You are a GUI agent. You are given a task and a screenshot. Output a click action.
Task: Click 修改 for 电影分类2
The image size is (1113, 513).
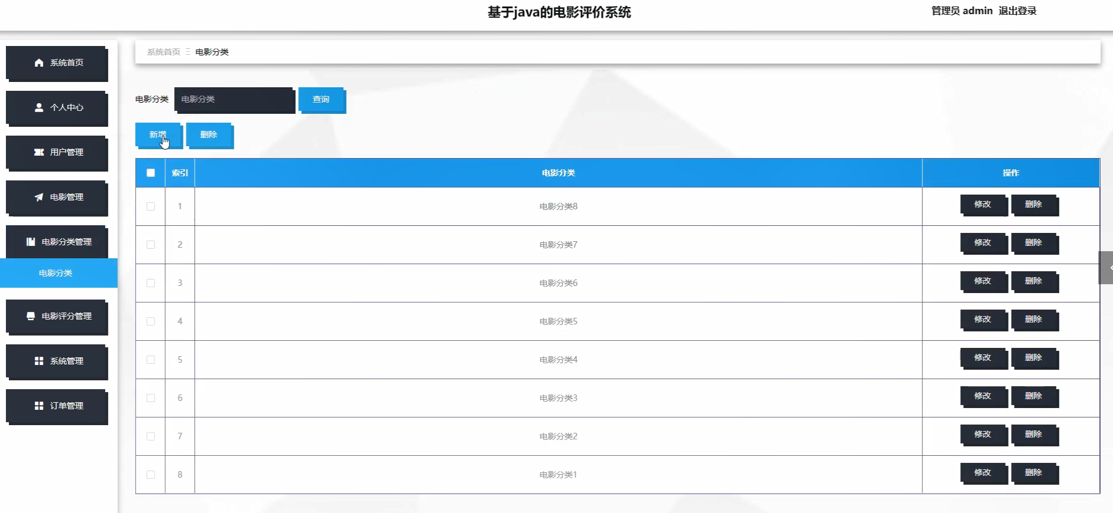tap(983, 435)
